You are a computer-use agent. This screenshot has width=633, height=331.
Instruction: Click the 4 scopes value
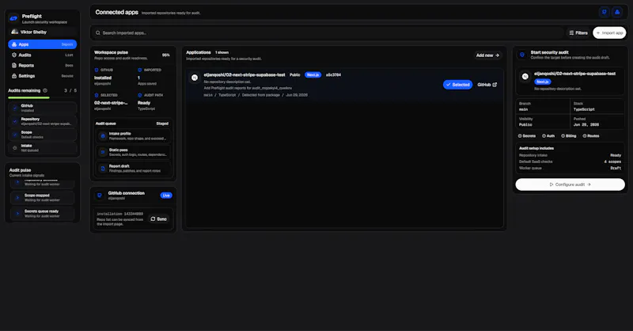click(x=612, y=162)
